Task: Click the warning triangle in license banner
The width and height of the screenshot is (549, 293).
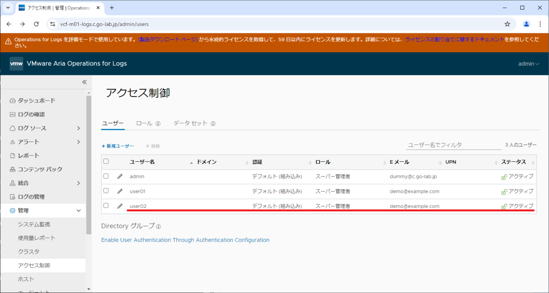Action: 8,41
